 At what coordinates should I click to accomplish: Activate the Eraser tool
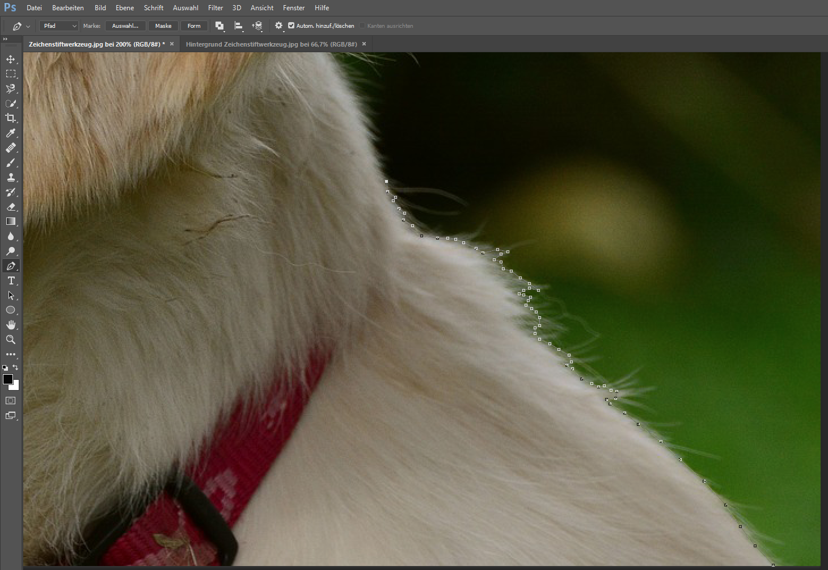[10, 207]
